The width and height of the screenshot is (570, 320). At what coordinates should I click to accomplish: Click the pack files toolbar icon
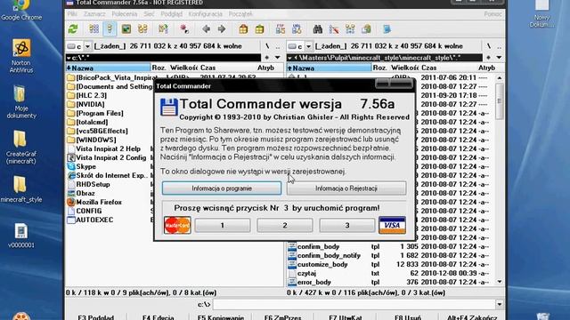tap(243, 29)
